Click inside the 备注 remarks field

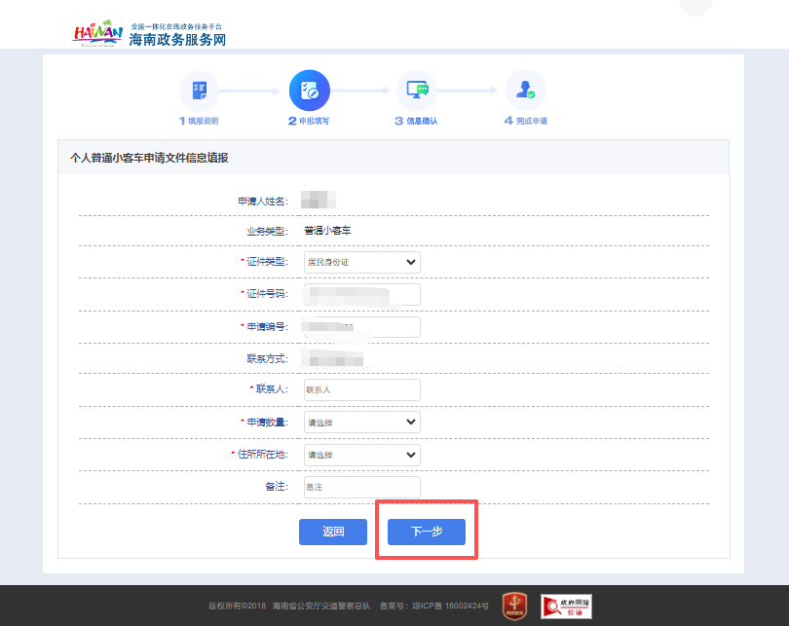coord(361,487)
